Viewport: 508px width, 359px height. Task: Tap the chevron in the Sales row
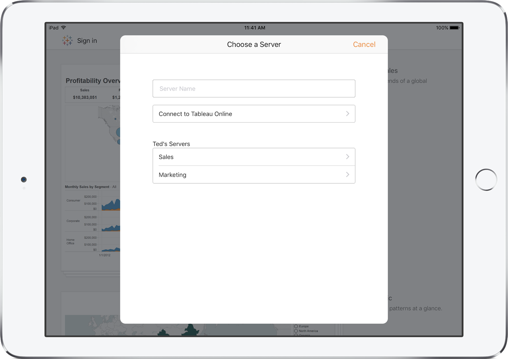[x=347, y=157]
